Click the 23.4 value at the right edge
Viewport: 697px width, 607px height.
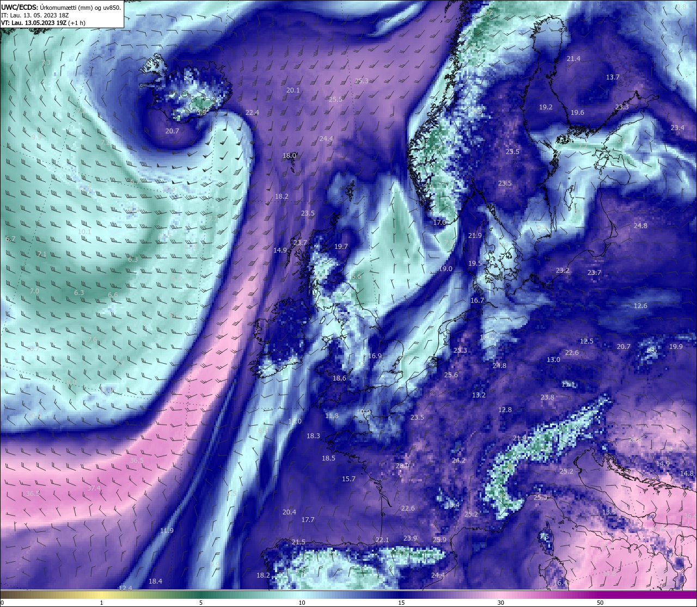[x=677, y=128]
